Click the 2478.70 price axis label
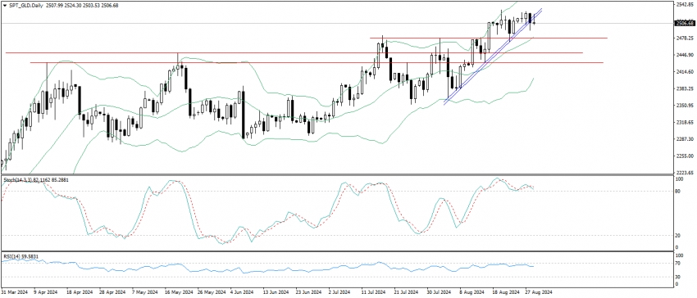 685,38
